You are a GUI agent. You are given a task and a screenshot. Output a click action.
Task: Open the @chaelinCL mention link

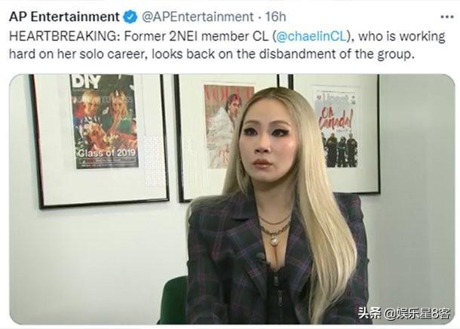tap(313, 36)
